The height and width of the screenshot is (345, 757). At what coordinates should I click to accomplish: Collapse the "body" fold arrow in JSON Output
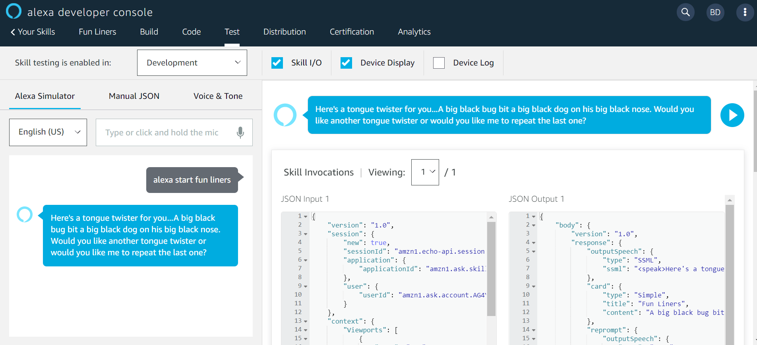point(534,226)
